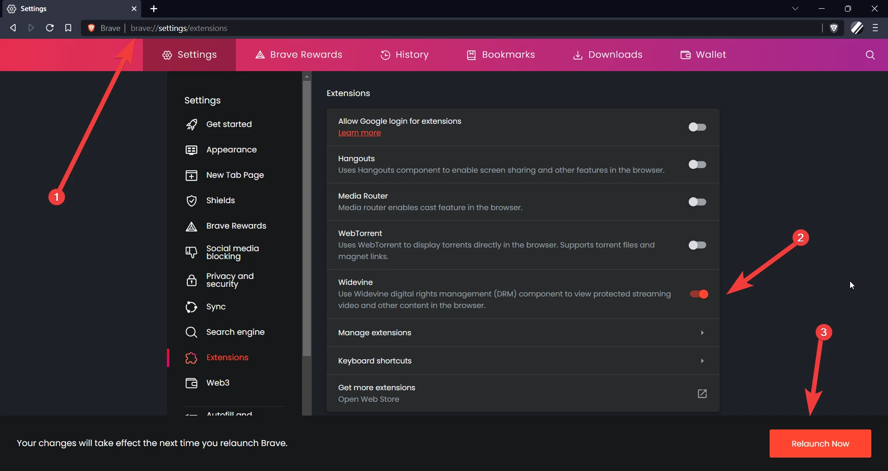Select the Search engine magnifier icon
Image resolution: width=888 pixels, height=471 pixels.
[191, 332]
